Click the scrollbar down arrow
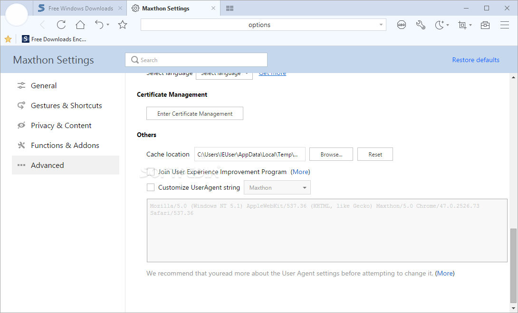This screenshot has width=518, height=313. pyautogui.click(x=513, y=308)
